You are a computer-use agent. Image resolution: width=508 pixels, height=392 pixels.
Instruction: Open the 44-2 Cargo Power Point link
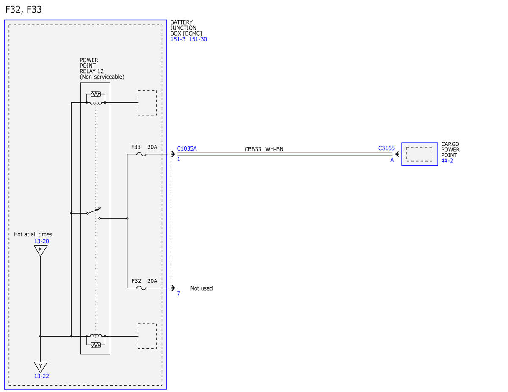(447, 161)
